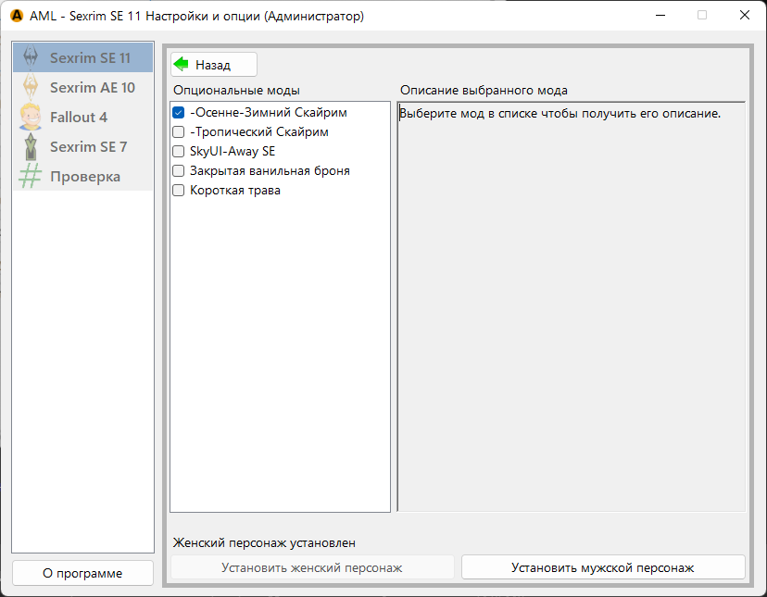
Task: Click inside the mod description text area
Action: (x=571, y=305)
